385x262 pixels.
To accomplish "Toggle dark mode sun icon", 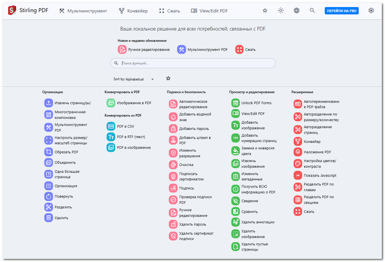I will click(281, 11).
